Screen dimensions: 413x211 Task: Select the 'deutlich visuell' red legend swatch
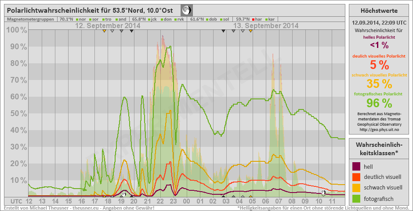click(356, 177)
